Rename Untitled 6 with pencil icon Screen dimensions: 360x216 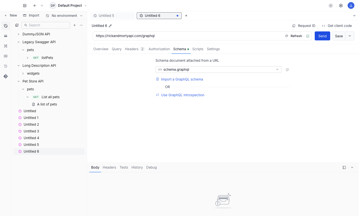click(x=110, y=26)
